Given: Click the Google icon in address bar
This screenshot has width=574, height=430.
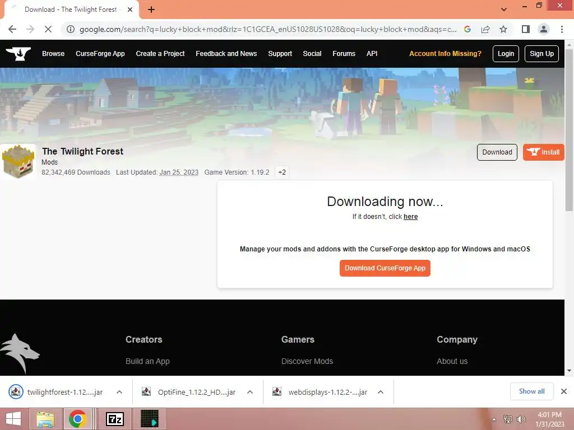Looking at the screenshot, I should [467, 29].
